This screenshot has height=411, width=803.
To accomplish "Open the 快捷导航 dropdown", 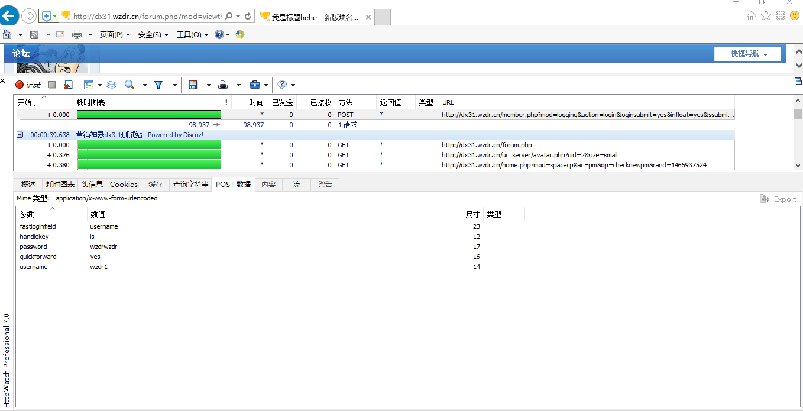I will (748, 54).
